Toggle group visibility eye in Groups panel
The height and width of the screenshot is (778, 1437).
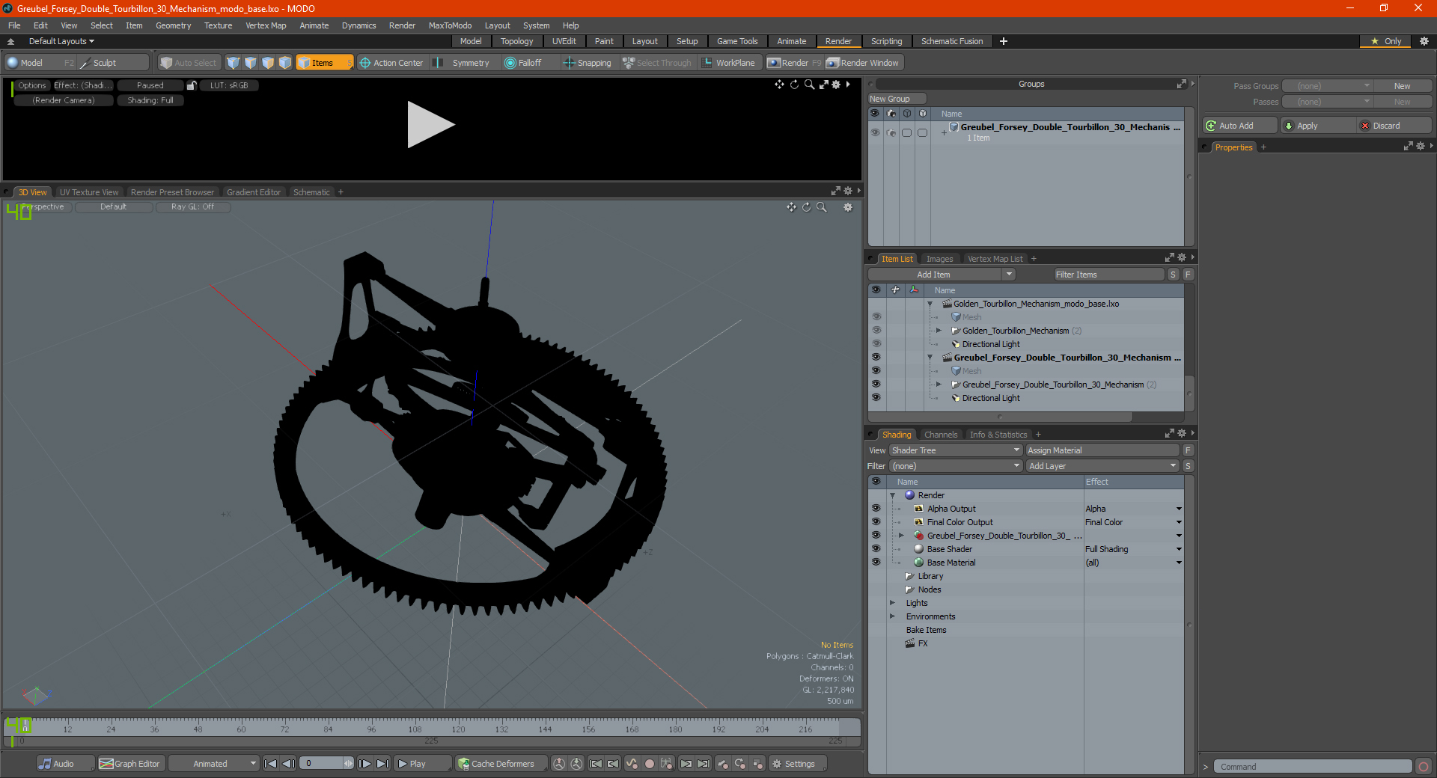(x=875, y=132)
